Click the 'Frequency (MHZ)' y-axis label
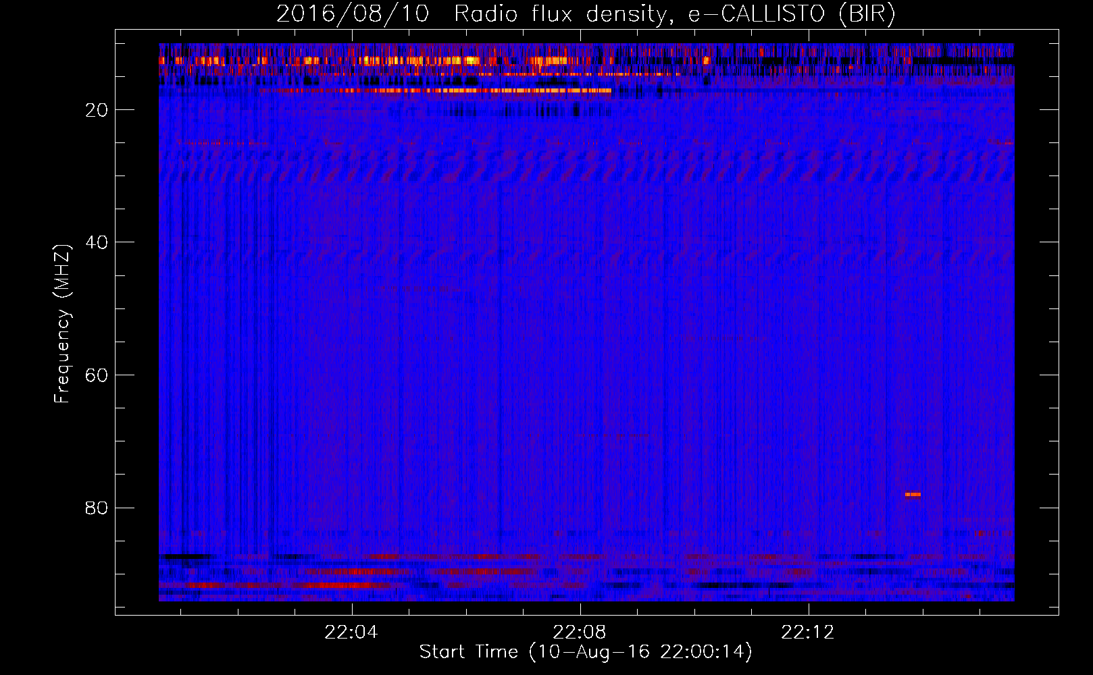This screenshot has width=1093, height=675. 61,324
